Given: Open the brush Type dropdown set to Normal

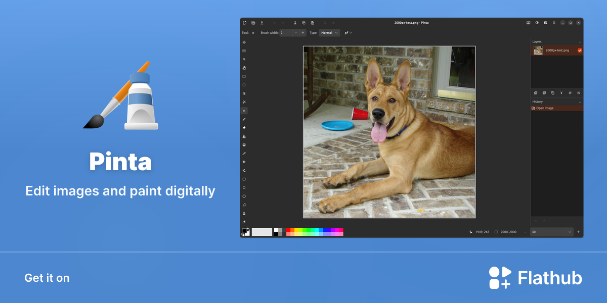Looking at the screenshot, I should 329,33.
